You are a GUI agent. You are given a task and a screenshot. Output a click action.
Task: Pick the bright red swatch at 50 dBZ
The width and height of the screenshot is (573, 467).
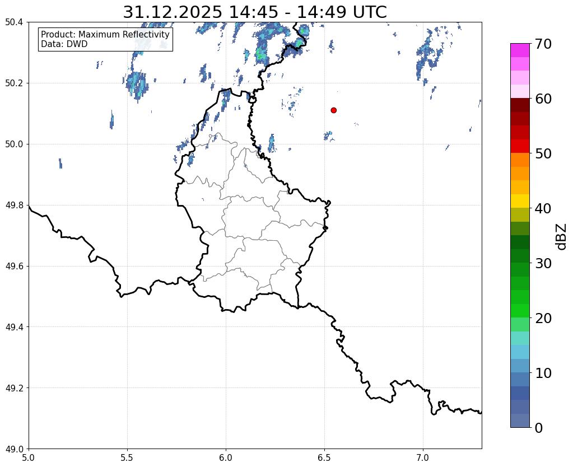[520, 147]
